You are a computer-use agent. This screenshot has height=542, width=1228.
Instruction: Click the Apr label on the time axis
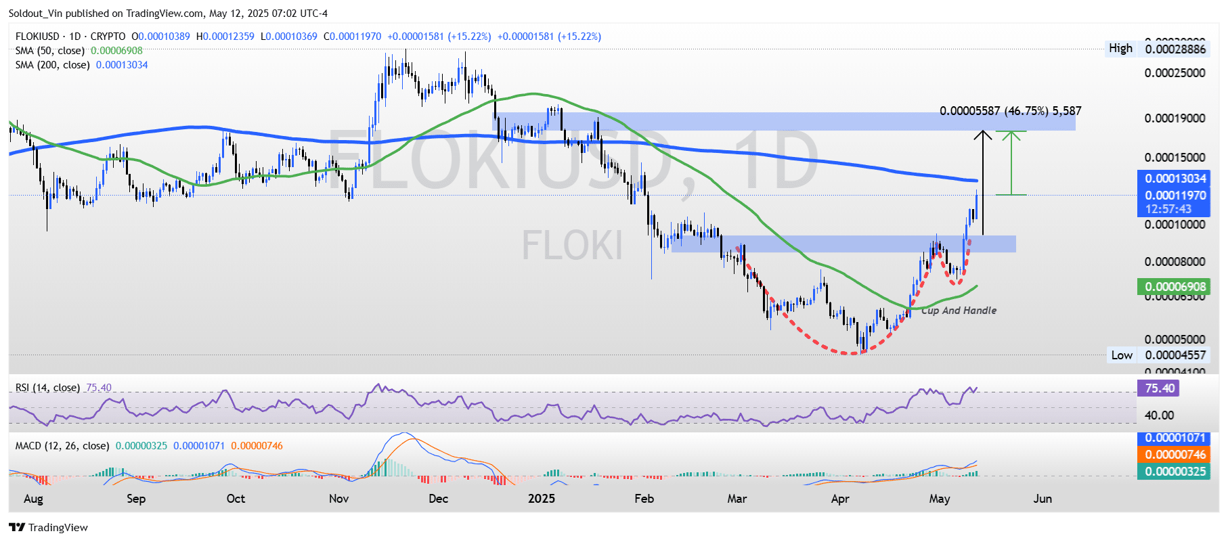tap(839, 499)
